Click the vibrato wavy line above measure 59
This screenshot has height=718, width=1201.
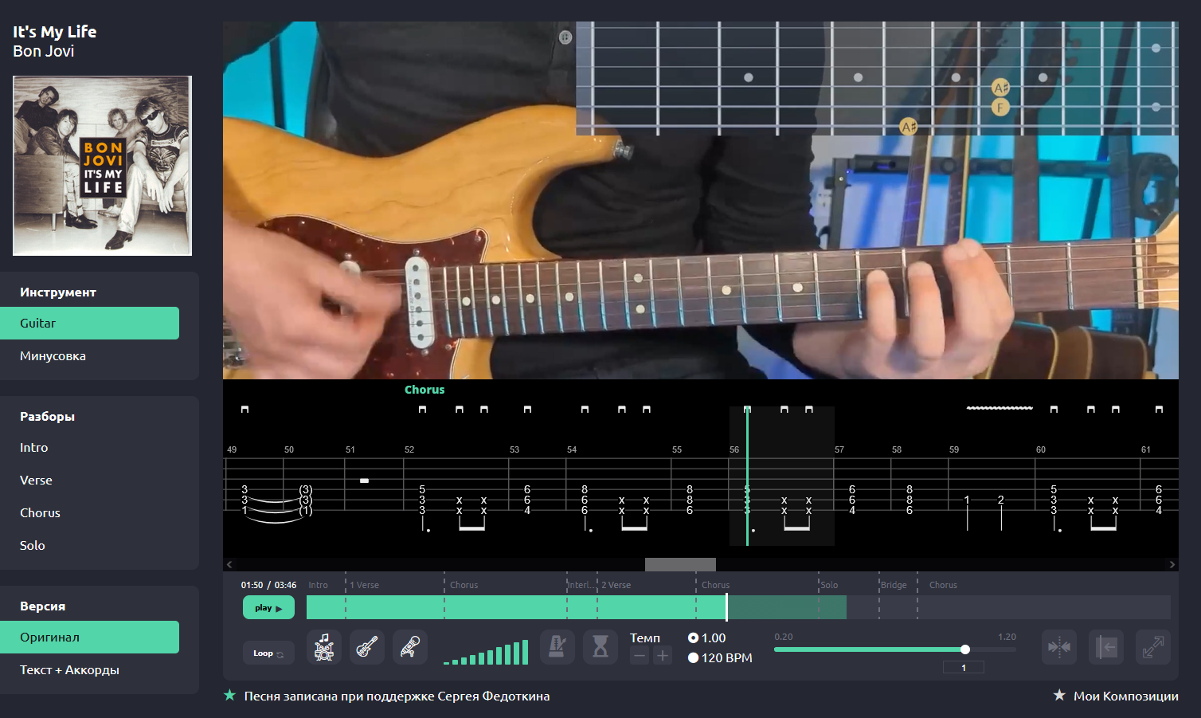pos(1000,408)
